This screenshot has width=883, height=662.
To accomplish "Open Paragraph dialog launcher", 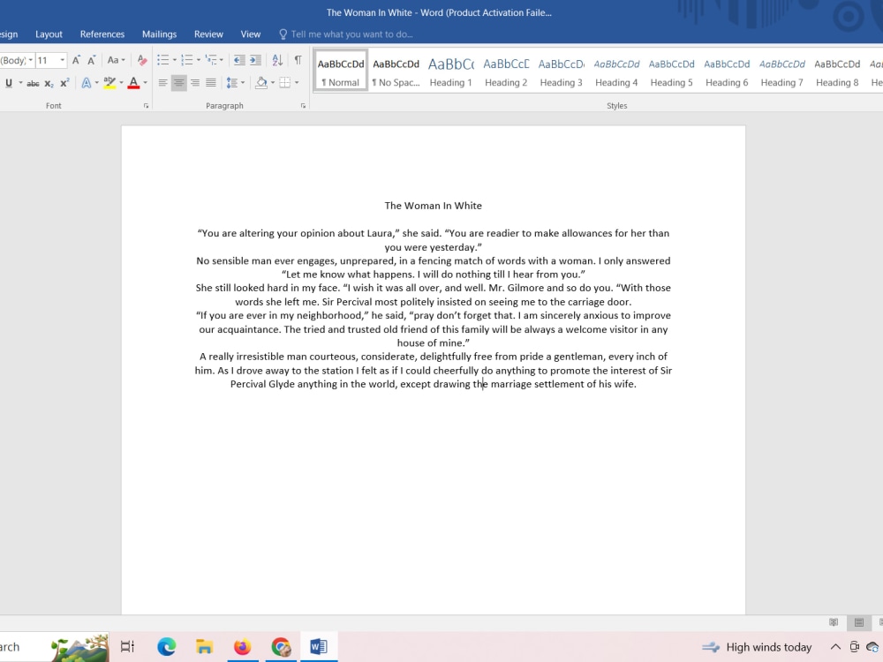I will click(303, 106).
